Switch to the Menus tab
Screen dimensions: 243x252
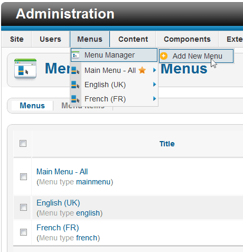tap(32, 106)
